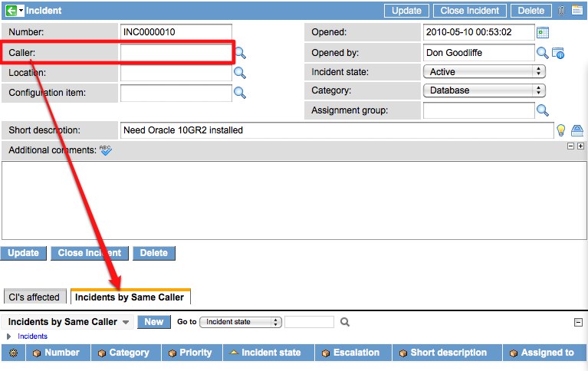Collapse the related list with minus toggle
Image resolution: width=588 pixels, height=371 pixels.
click(577, 323)
